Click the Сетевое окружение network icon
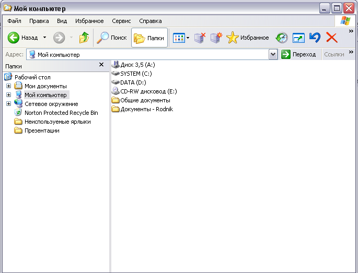Screen dimensions: 358x273 pyautogui.click(x=18, y=103)
